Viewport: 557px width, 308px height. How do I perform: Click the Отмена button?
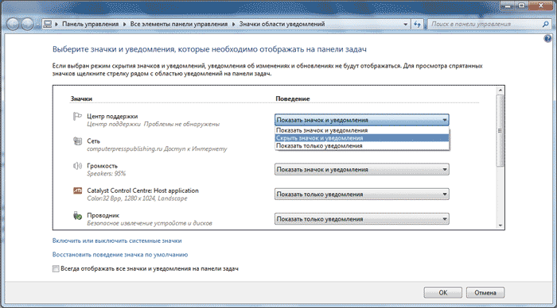click(x=485, y=293)
